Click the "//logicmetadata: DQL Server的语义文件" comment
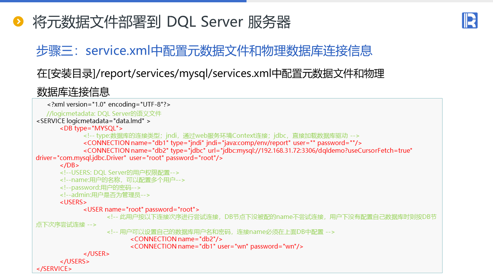 tap(104, 113)
